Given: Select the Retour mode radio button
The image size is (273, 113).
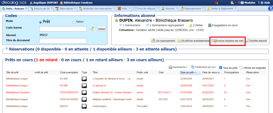Looking at the screenshot, I should [x=74, y=22].
